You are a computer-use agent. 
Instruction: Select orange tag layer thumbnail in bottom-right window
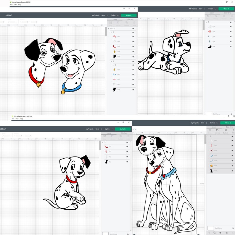[211, 166]
